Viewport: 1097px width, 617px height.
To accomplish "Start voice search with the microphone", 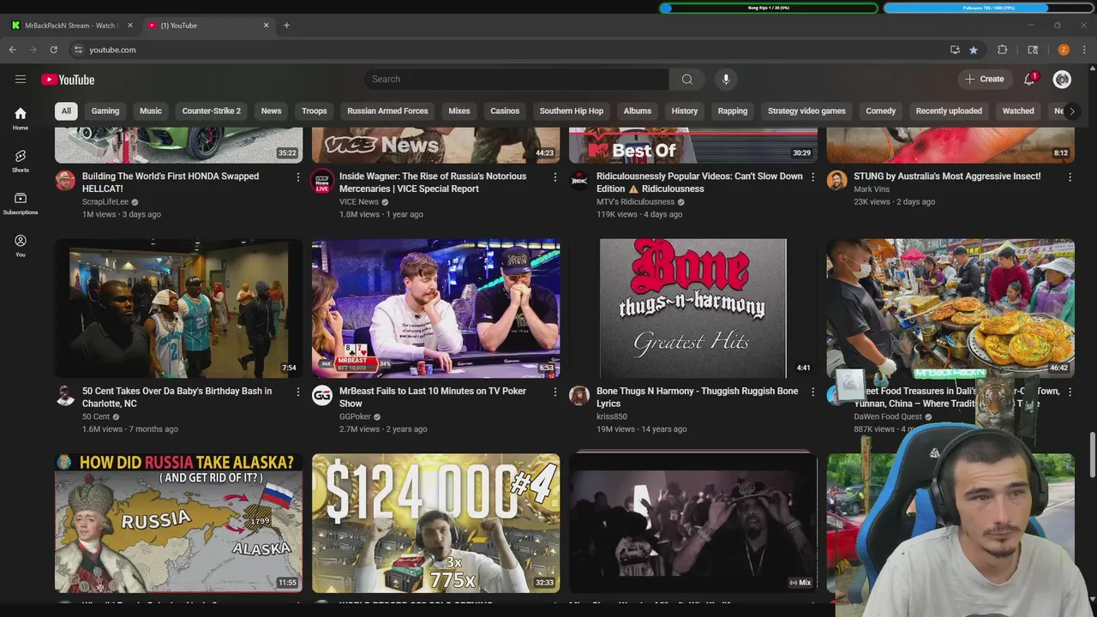I will (726, 79).
